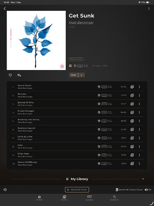The image size is (154, 206).
Task: Add album to favorites with heart icon
Action: pos(10,75)
